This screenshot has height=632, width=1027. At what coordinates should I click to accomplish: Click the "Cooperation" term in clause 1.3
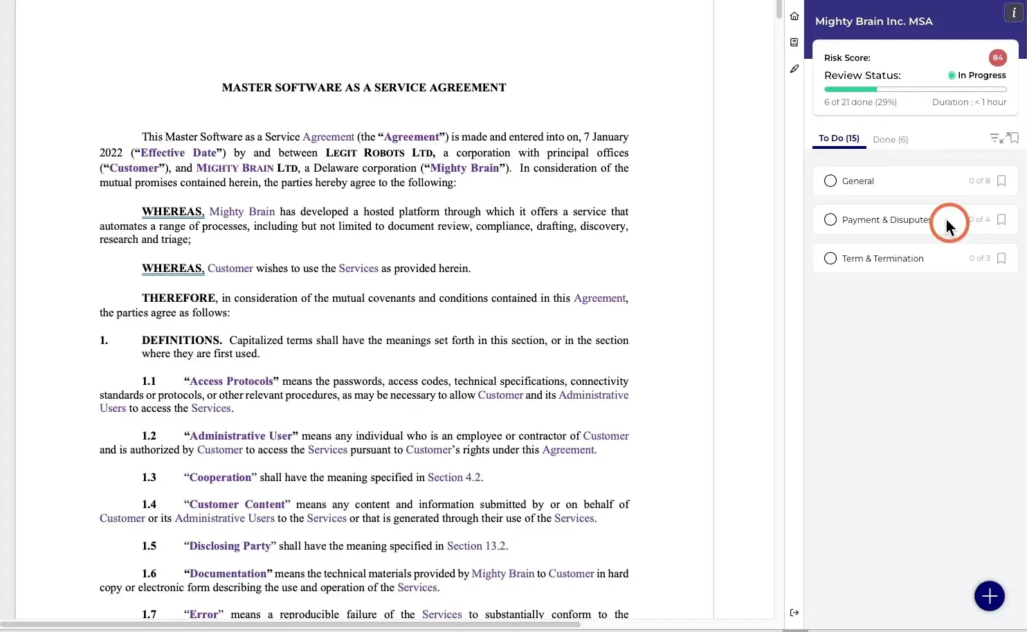click(x=220, y=478)
